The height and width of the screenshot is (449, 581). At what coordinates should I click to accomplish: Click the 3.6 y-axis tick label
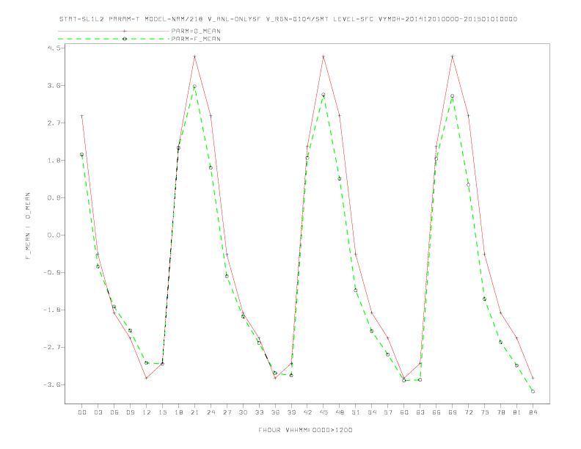point(54,86)
